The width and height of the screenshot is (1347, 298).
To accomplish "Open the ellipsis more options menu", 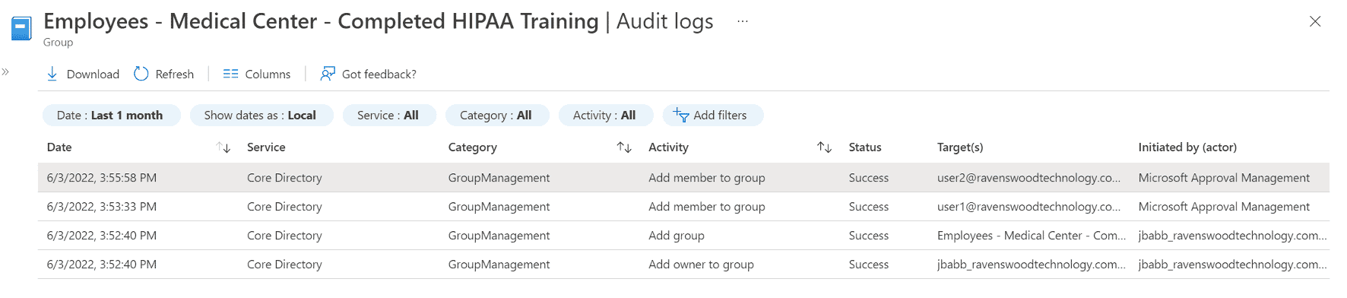I will click(x=743, y=21).
